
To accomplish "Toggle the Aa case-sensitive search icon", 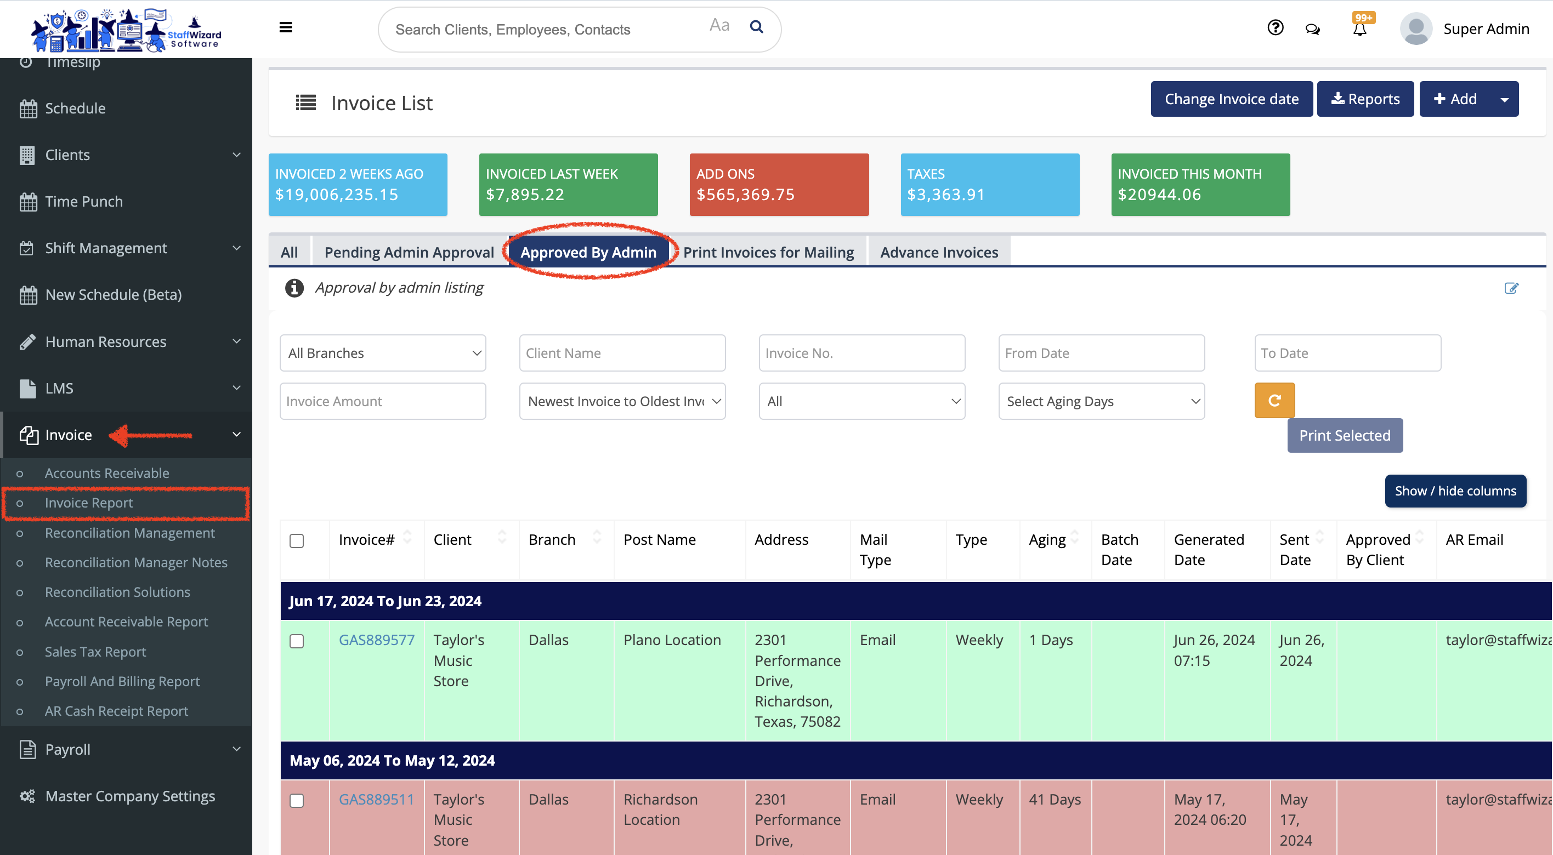I will point(719,25).
